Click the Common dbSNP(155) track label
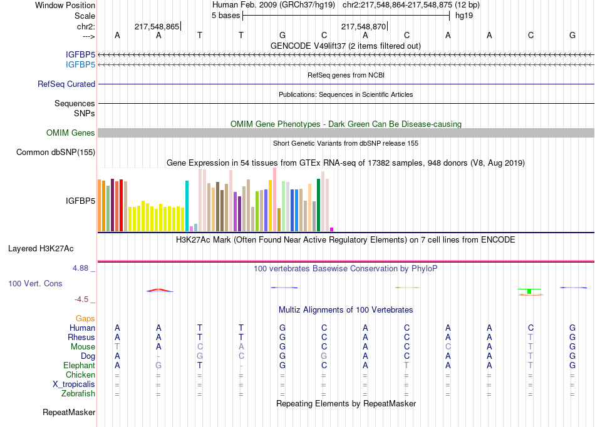 56,153
